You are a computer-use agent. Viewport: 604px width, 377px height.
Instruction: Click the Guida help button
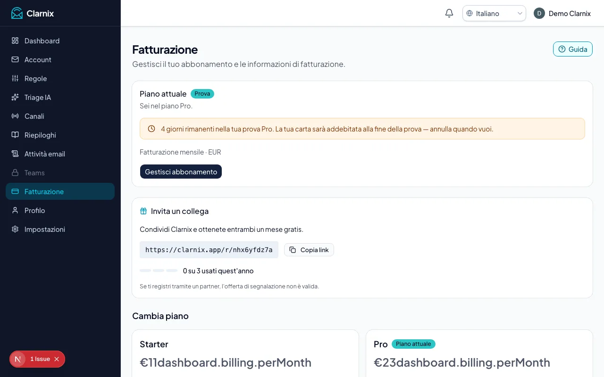click(x=572, y=49)
